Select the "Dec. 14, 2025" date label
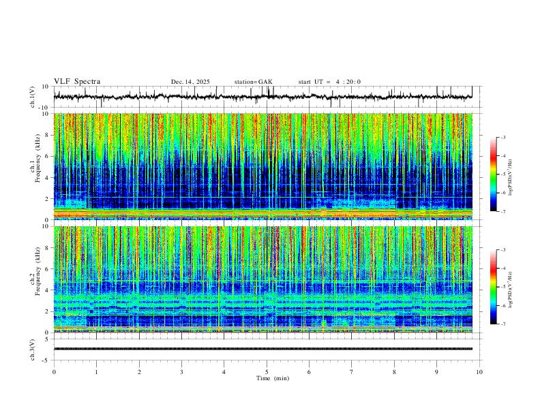Viewport: 540px width, 417px height. [190, 82]
